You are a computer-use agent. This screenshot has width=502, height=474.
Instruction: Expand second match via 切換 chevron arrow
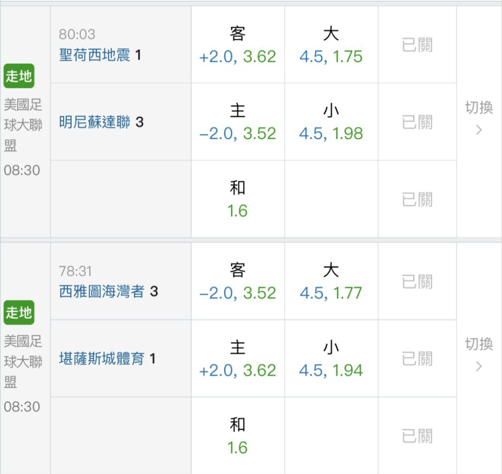coord(479,366)
